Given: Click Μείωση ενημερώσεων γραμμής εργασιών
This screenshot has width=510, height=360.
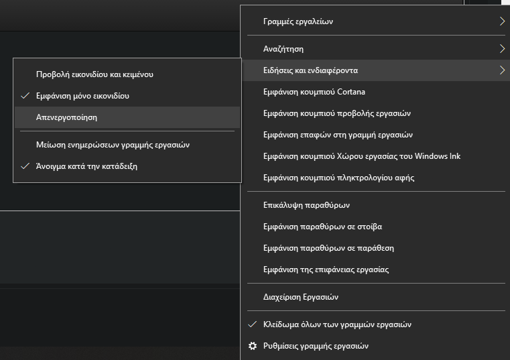Looking at the screenshot, I should 113,145.
